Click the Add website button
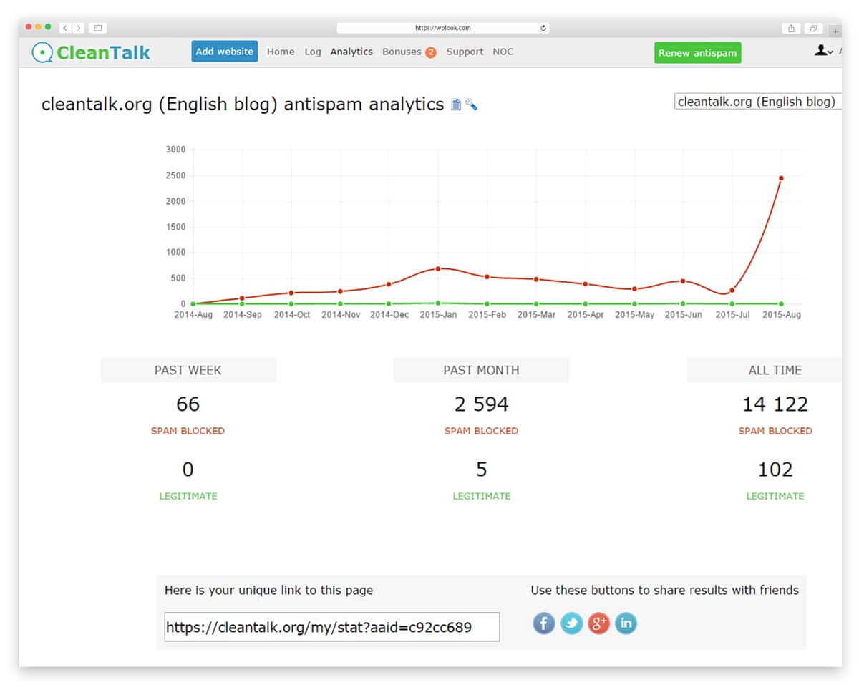 (x=225, y=52)
